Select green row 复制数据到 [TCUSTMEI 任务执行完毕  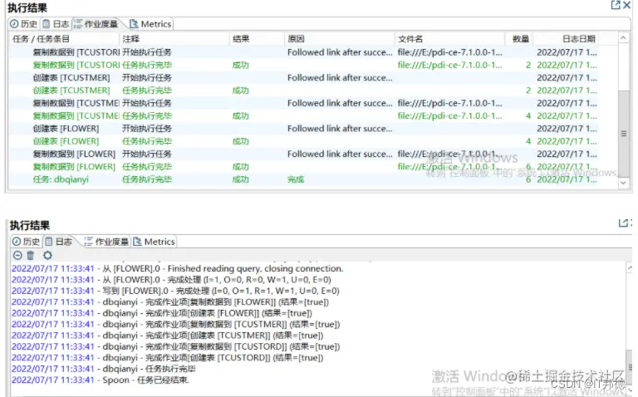click(x=313, y=116)
